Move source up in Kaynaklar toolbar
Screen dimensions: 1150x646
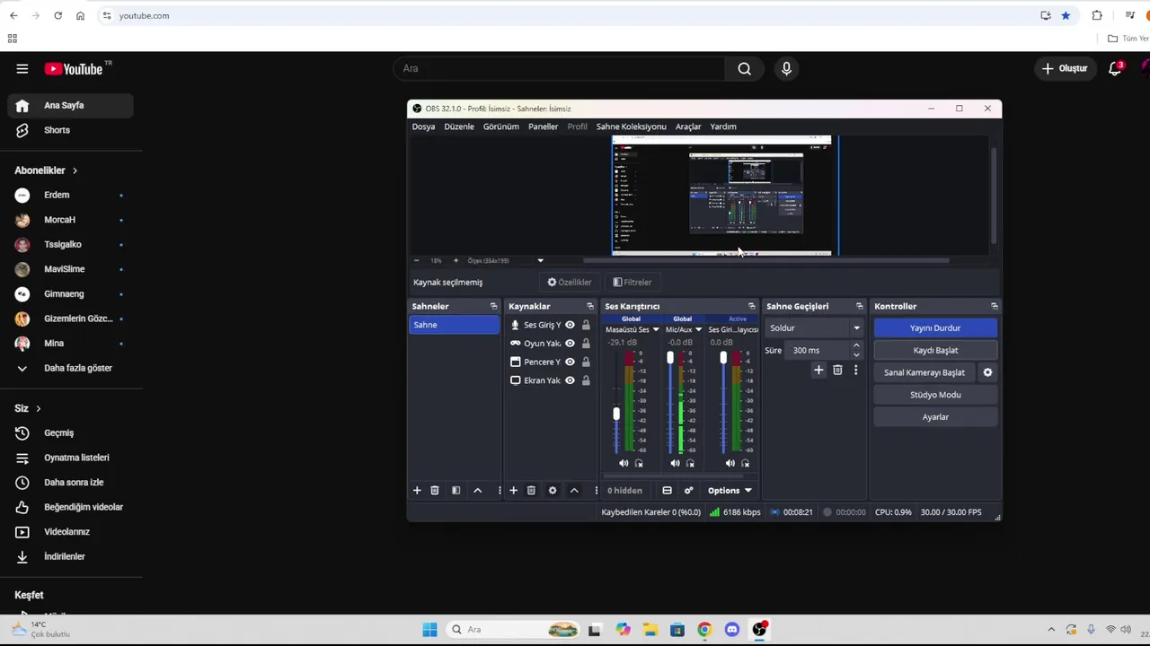(x=574, y=490)
